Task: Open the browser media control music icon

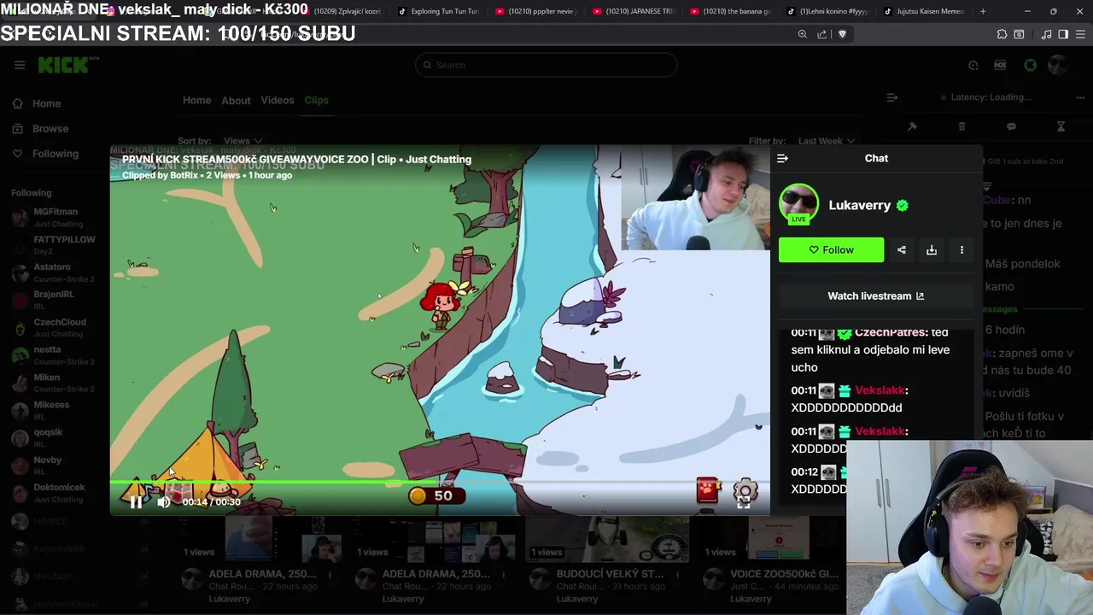Action: pyautogui.click(x=1046, y=34)
